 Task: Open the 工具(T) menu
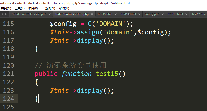(x=20, y=8)
